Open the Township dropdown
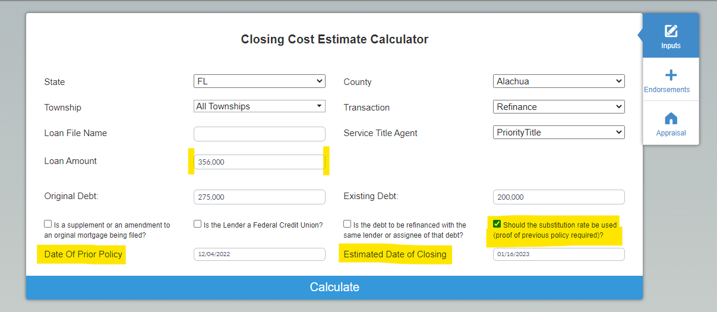Screen dimensions: 717x312 pos(260,106)
